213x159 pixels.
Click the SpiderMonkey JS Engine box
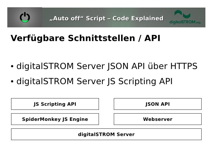pos(55,119)
